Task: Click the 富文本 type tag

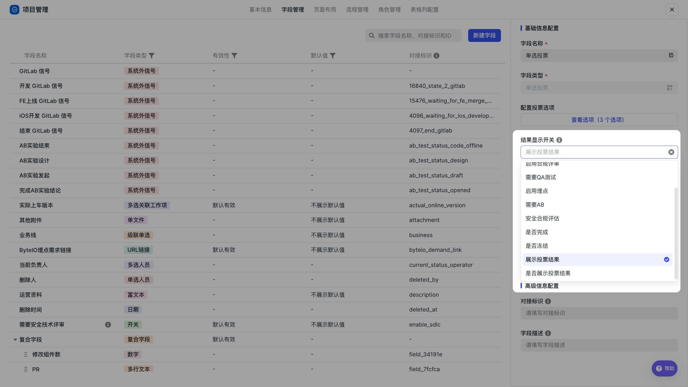Action: pos(136,295)
